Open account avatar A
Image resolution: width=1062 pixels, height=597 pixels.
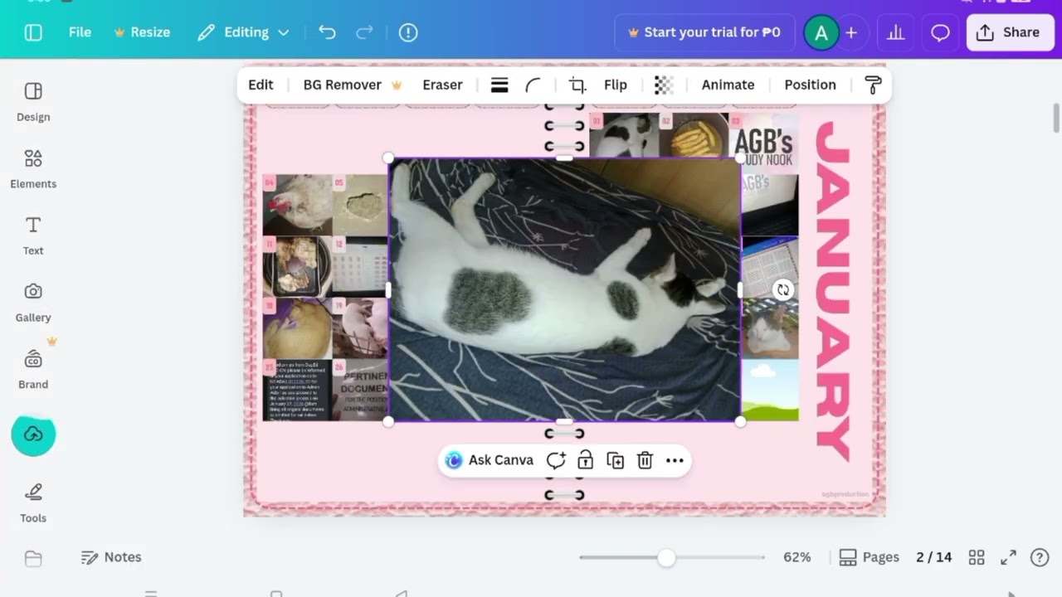coord(821,33)
